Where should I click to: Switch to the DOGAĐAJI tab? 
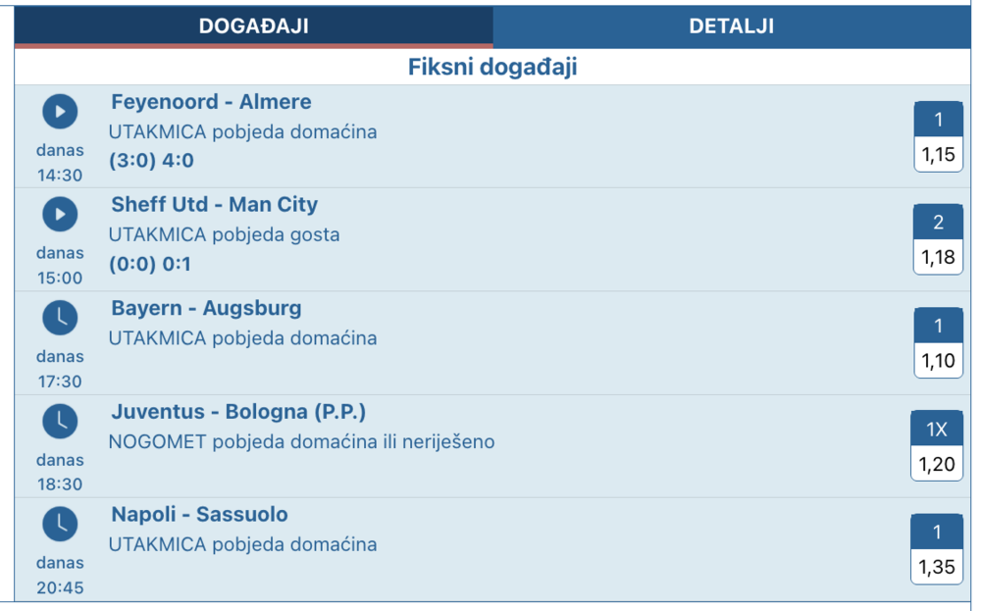coord(253,26)
